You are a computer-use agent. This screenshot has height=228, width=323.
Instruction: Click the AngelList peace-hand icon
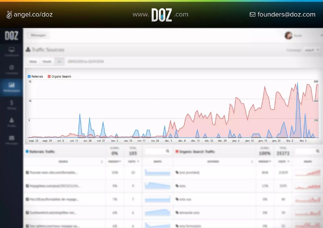point(9,15)
